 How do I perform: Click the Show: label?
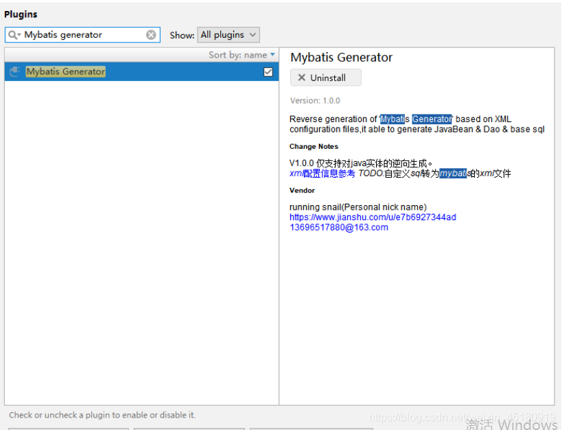click(x=182, y=35)
